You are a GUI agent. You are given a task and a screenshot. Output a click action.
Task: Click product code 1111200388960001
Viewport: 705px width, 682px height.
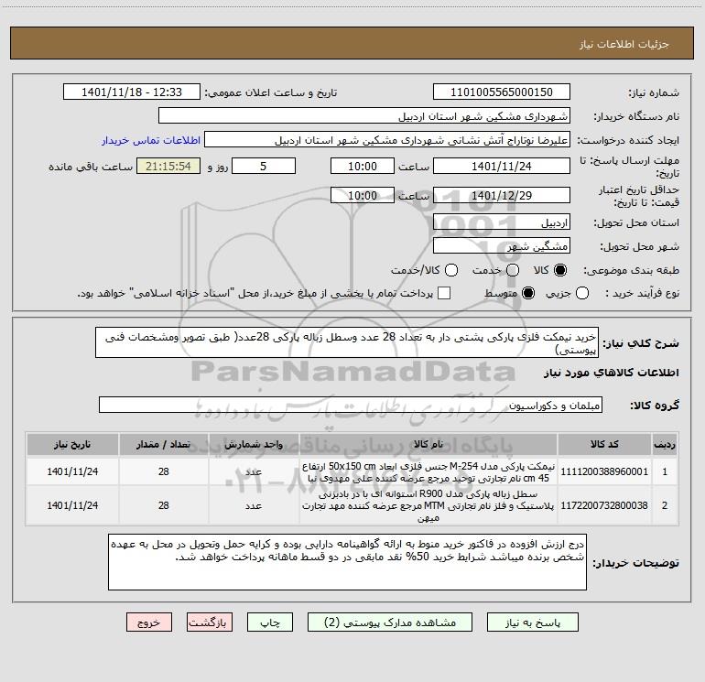604,471
